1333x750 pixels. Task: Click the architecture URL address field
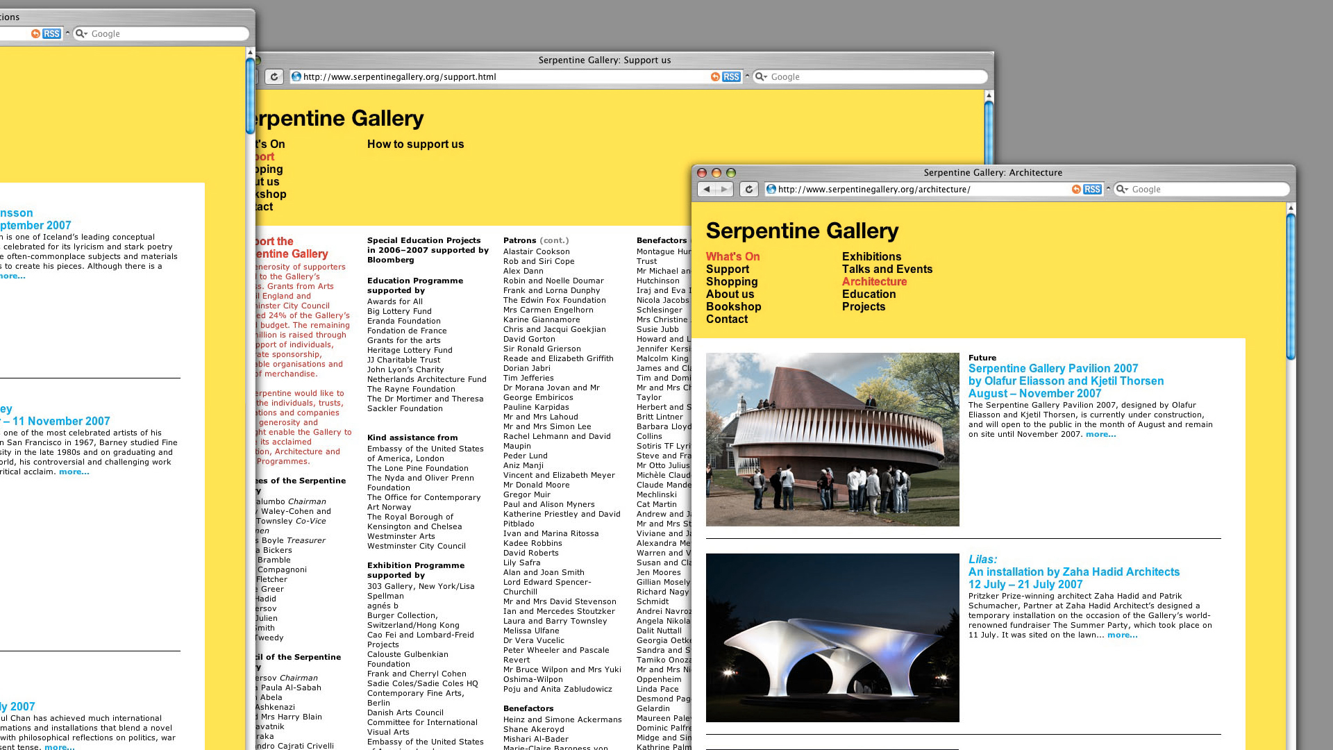coord(916,190)
